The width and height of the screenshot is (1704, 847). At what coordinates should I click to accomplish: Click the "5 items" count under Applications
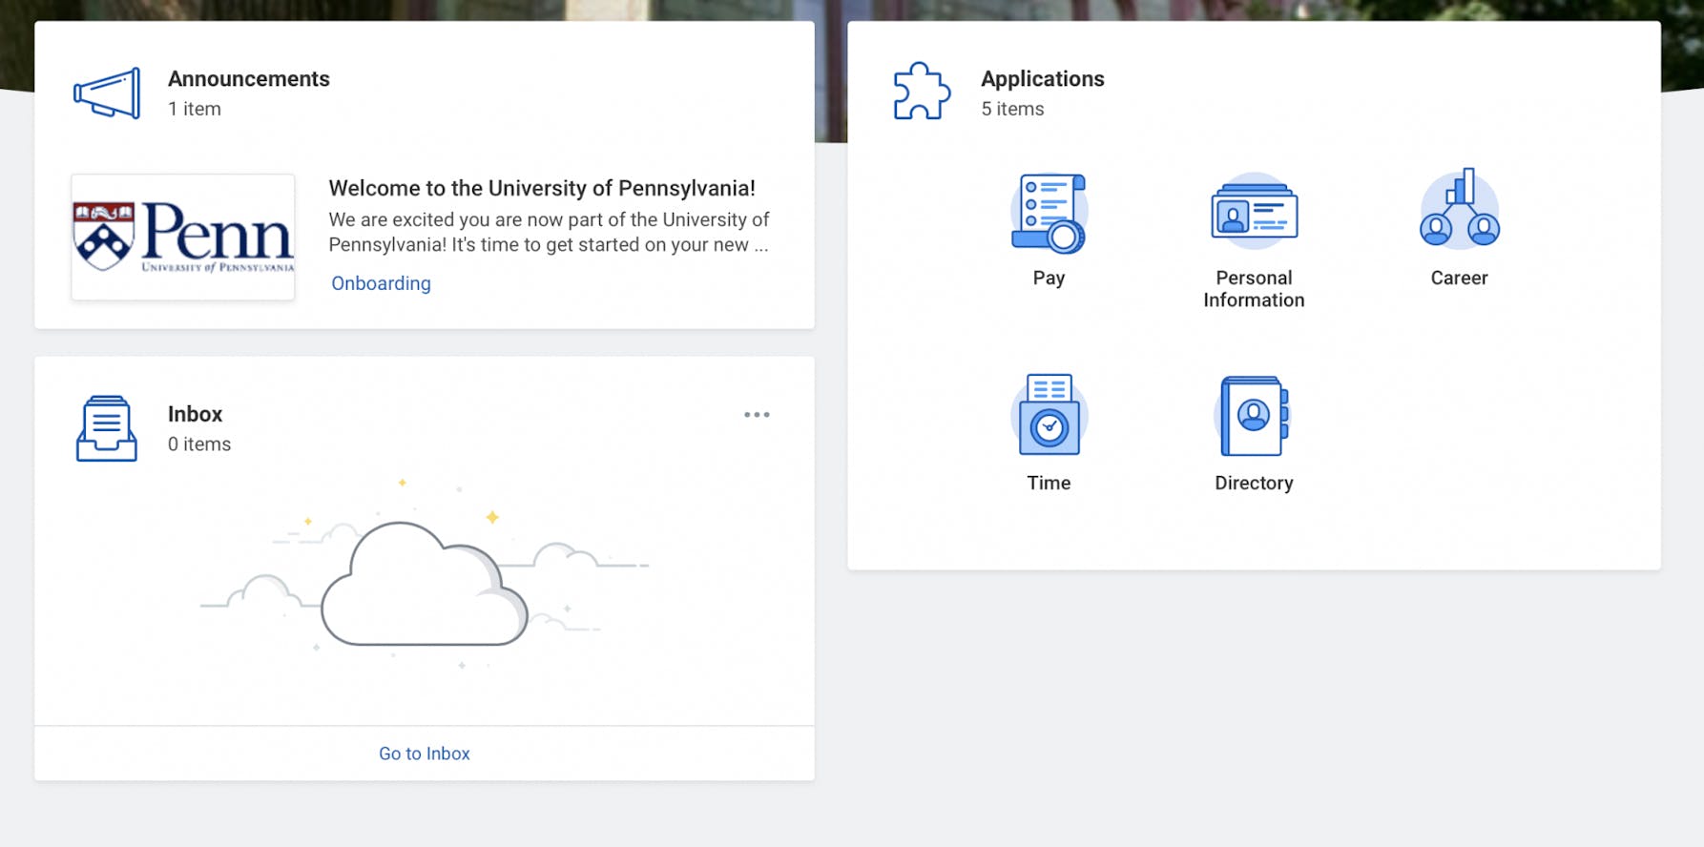(x=1012, y=110)
